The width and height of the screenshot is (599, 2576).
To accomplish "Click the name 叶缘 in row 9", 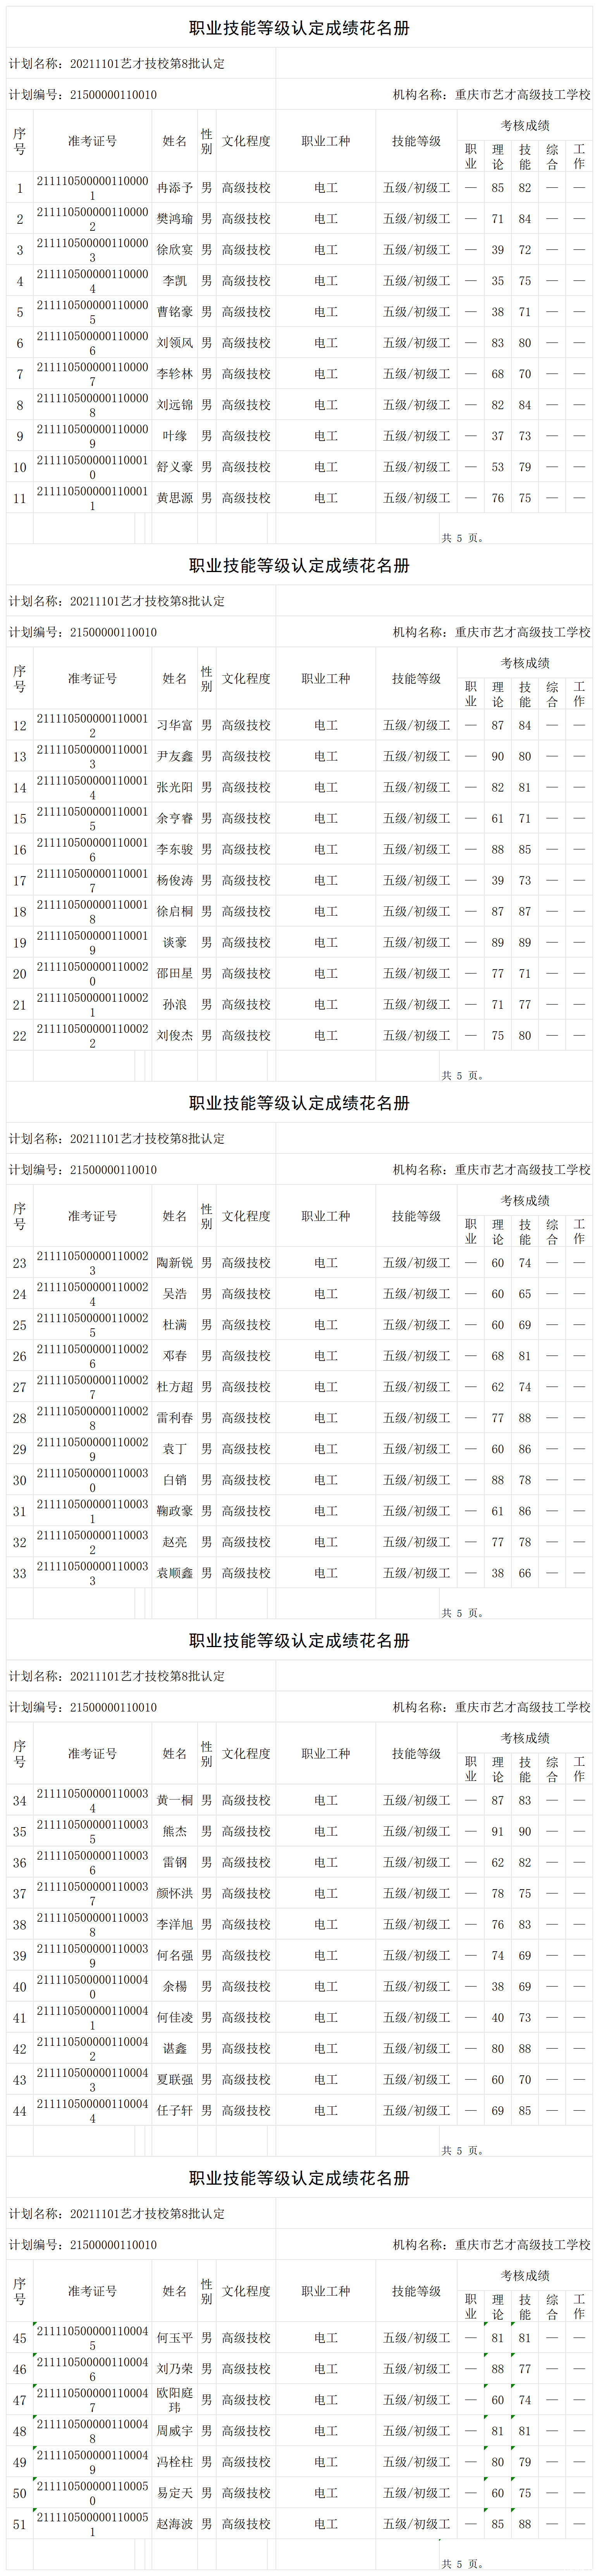I will point(175,436).
